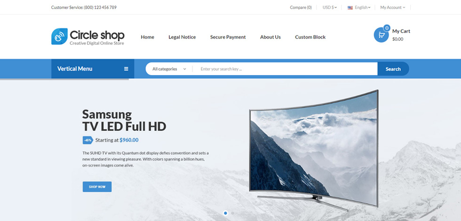This screenshot has width=461, height=221.
Task: Go to the Home menu item
Action: pyautogui.click(x=147, y=37)
